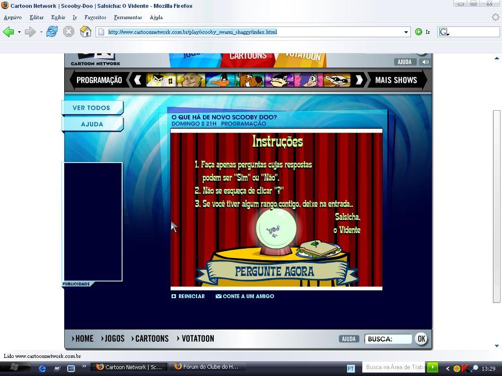Select the Daffy Duck show thumbnail
502x376 pixels.
(220, 80)
